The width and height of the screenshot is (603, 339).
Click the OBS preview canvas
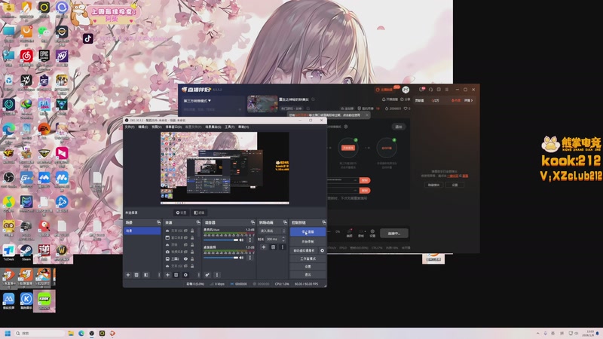click(x=225, y=168)
